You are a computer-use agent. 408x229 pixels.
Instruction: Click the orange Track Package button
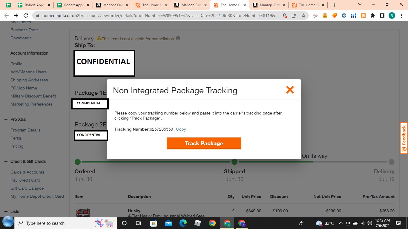tap(204, 143)
